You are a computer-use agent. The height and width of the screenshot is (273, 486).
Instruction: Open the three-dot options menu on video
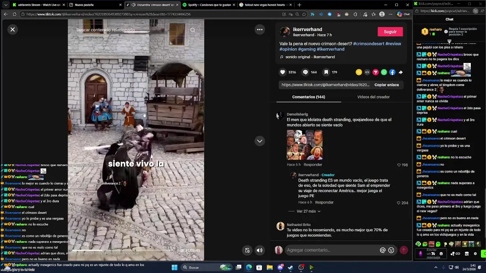pyautogui.click(x=260, y=29)
